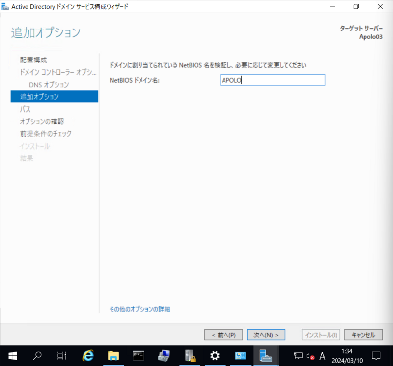Minimize the wizard window
This screenshot has height=366, width=393.
tap(333, 6)
